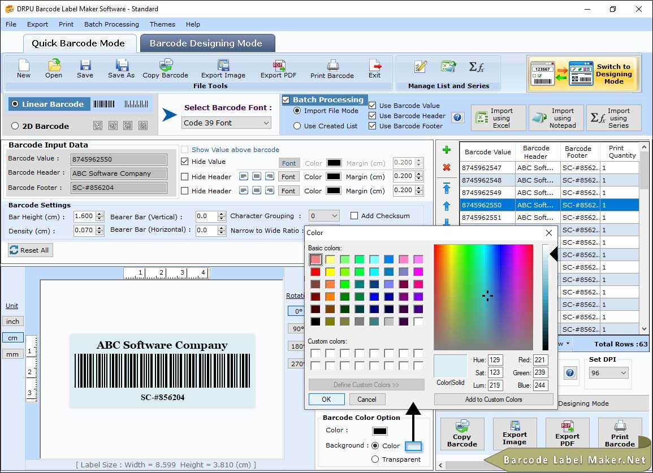Switch to Quick Barcode Mode tab
Image resolution: width=653 pixels, height=473 pixels.
(x=79, y=44)
